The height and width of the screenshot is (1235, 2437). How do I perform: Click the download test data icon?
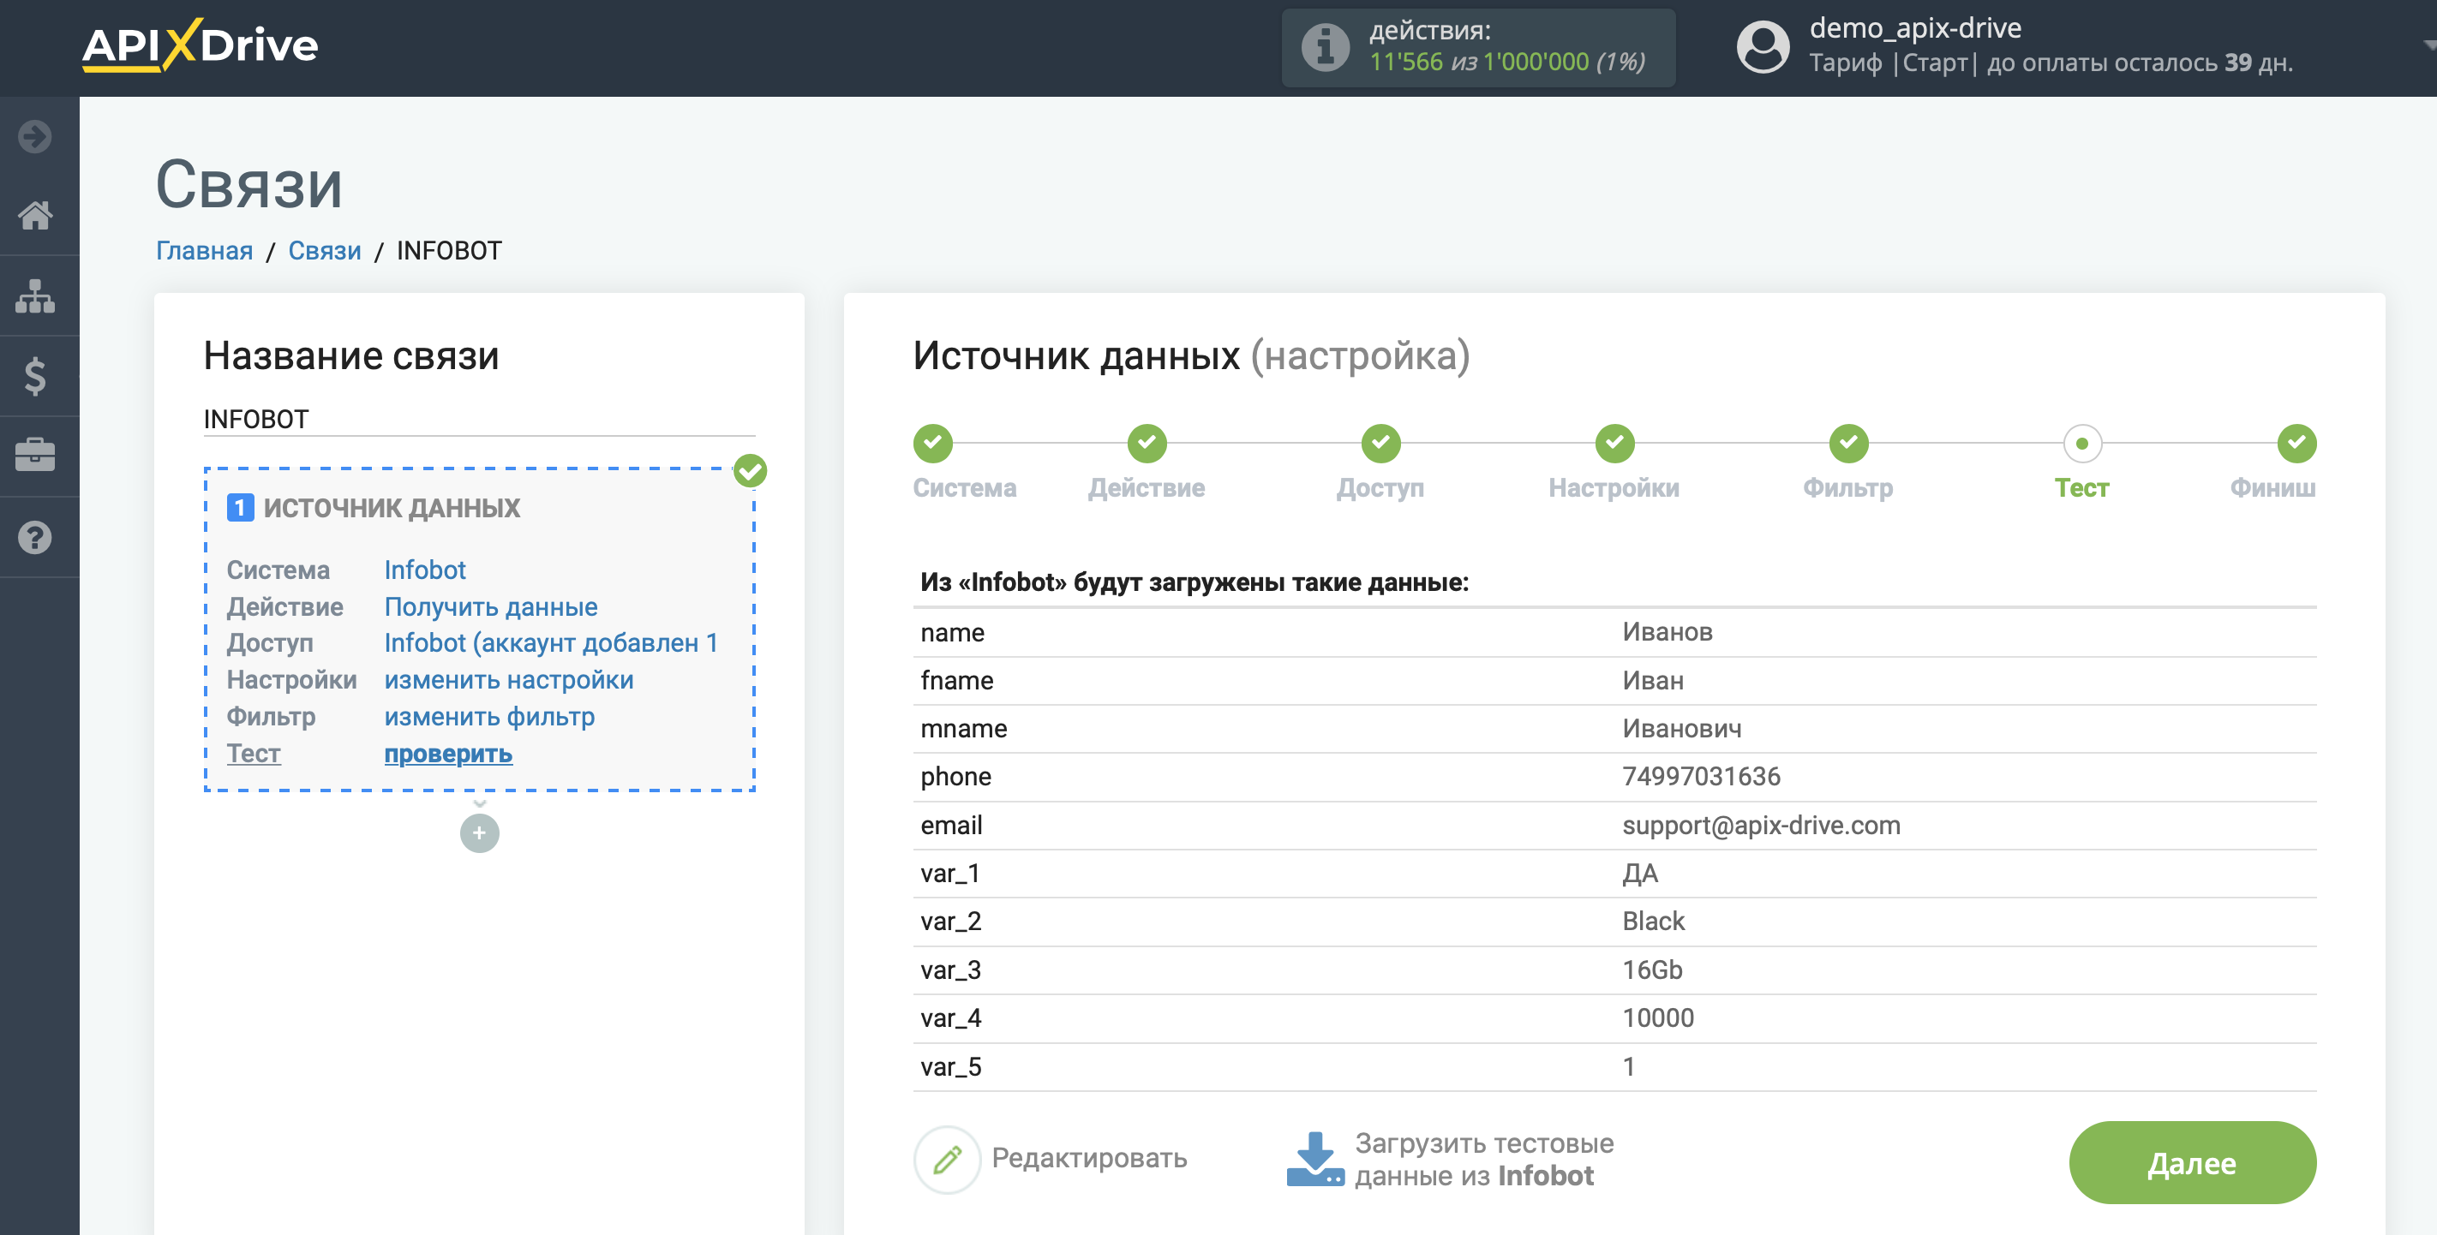click(1315, 1160)
